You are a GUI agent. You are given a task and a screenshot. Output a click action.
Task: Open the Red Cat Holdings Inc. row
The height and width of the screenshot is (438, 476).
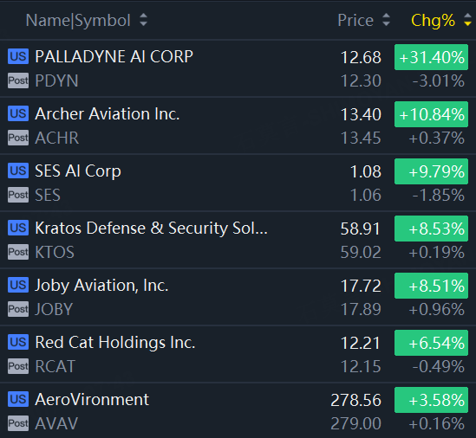(x=238, y=354)
